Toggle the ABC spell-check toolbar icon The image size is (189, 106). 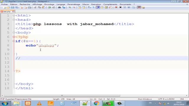tap(139, 7)
